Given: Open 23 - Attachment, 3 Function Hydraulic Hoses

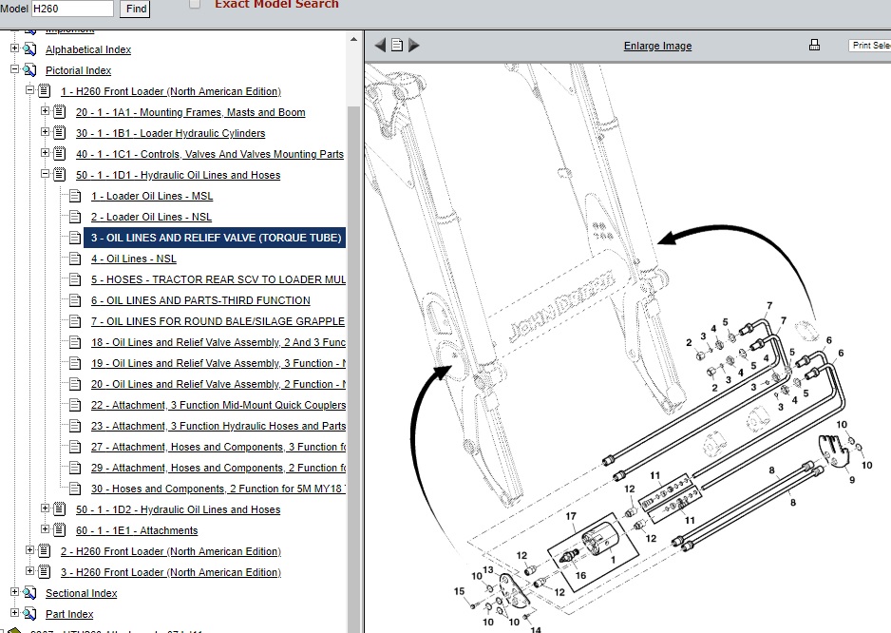Looking at the screenshot, I should click(218, 426).
